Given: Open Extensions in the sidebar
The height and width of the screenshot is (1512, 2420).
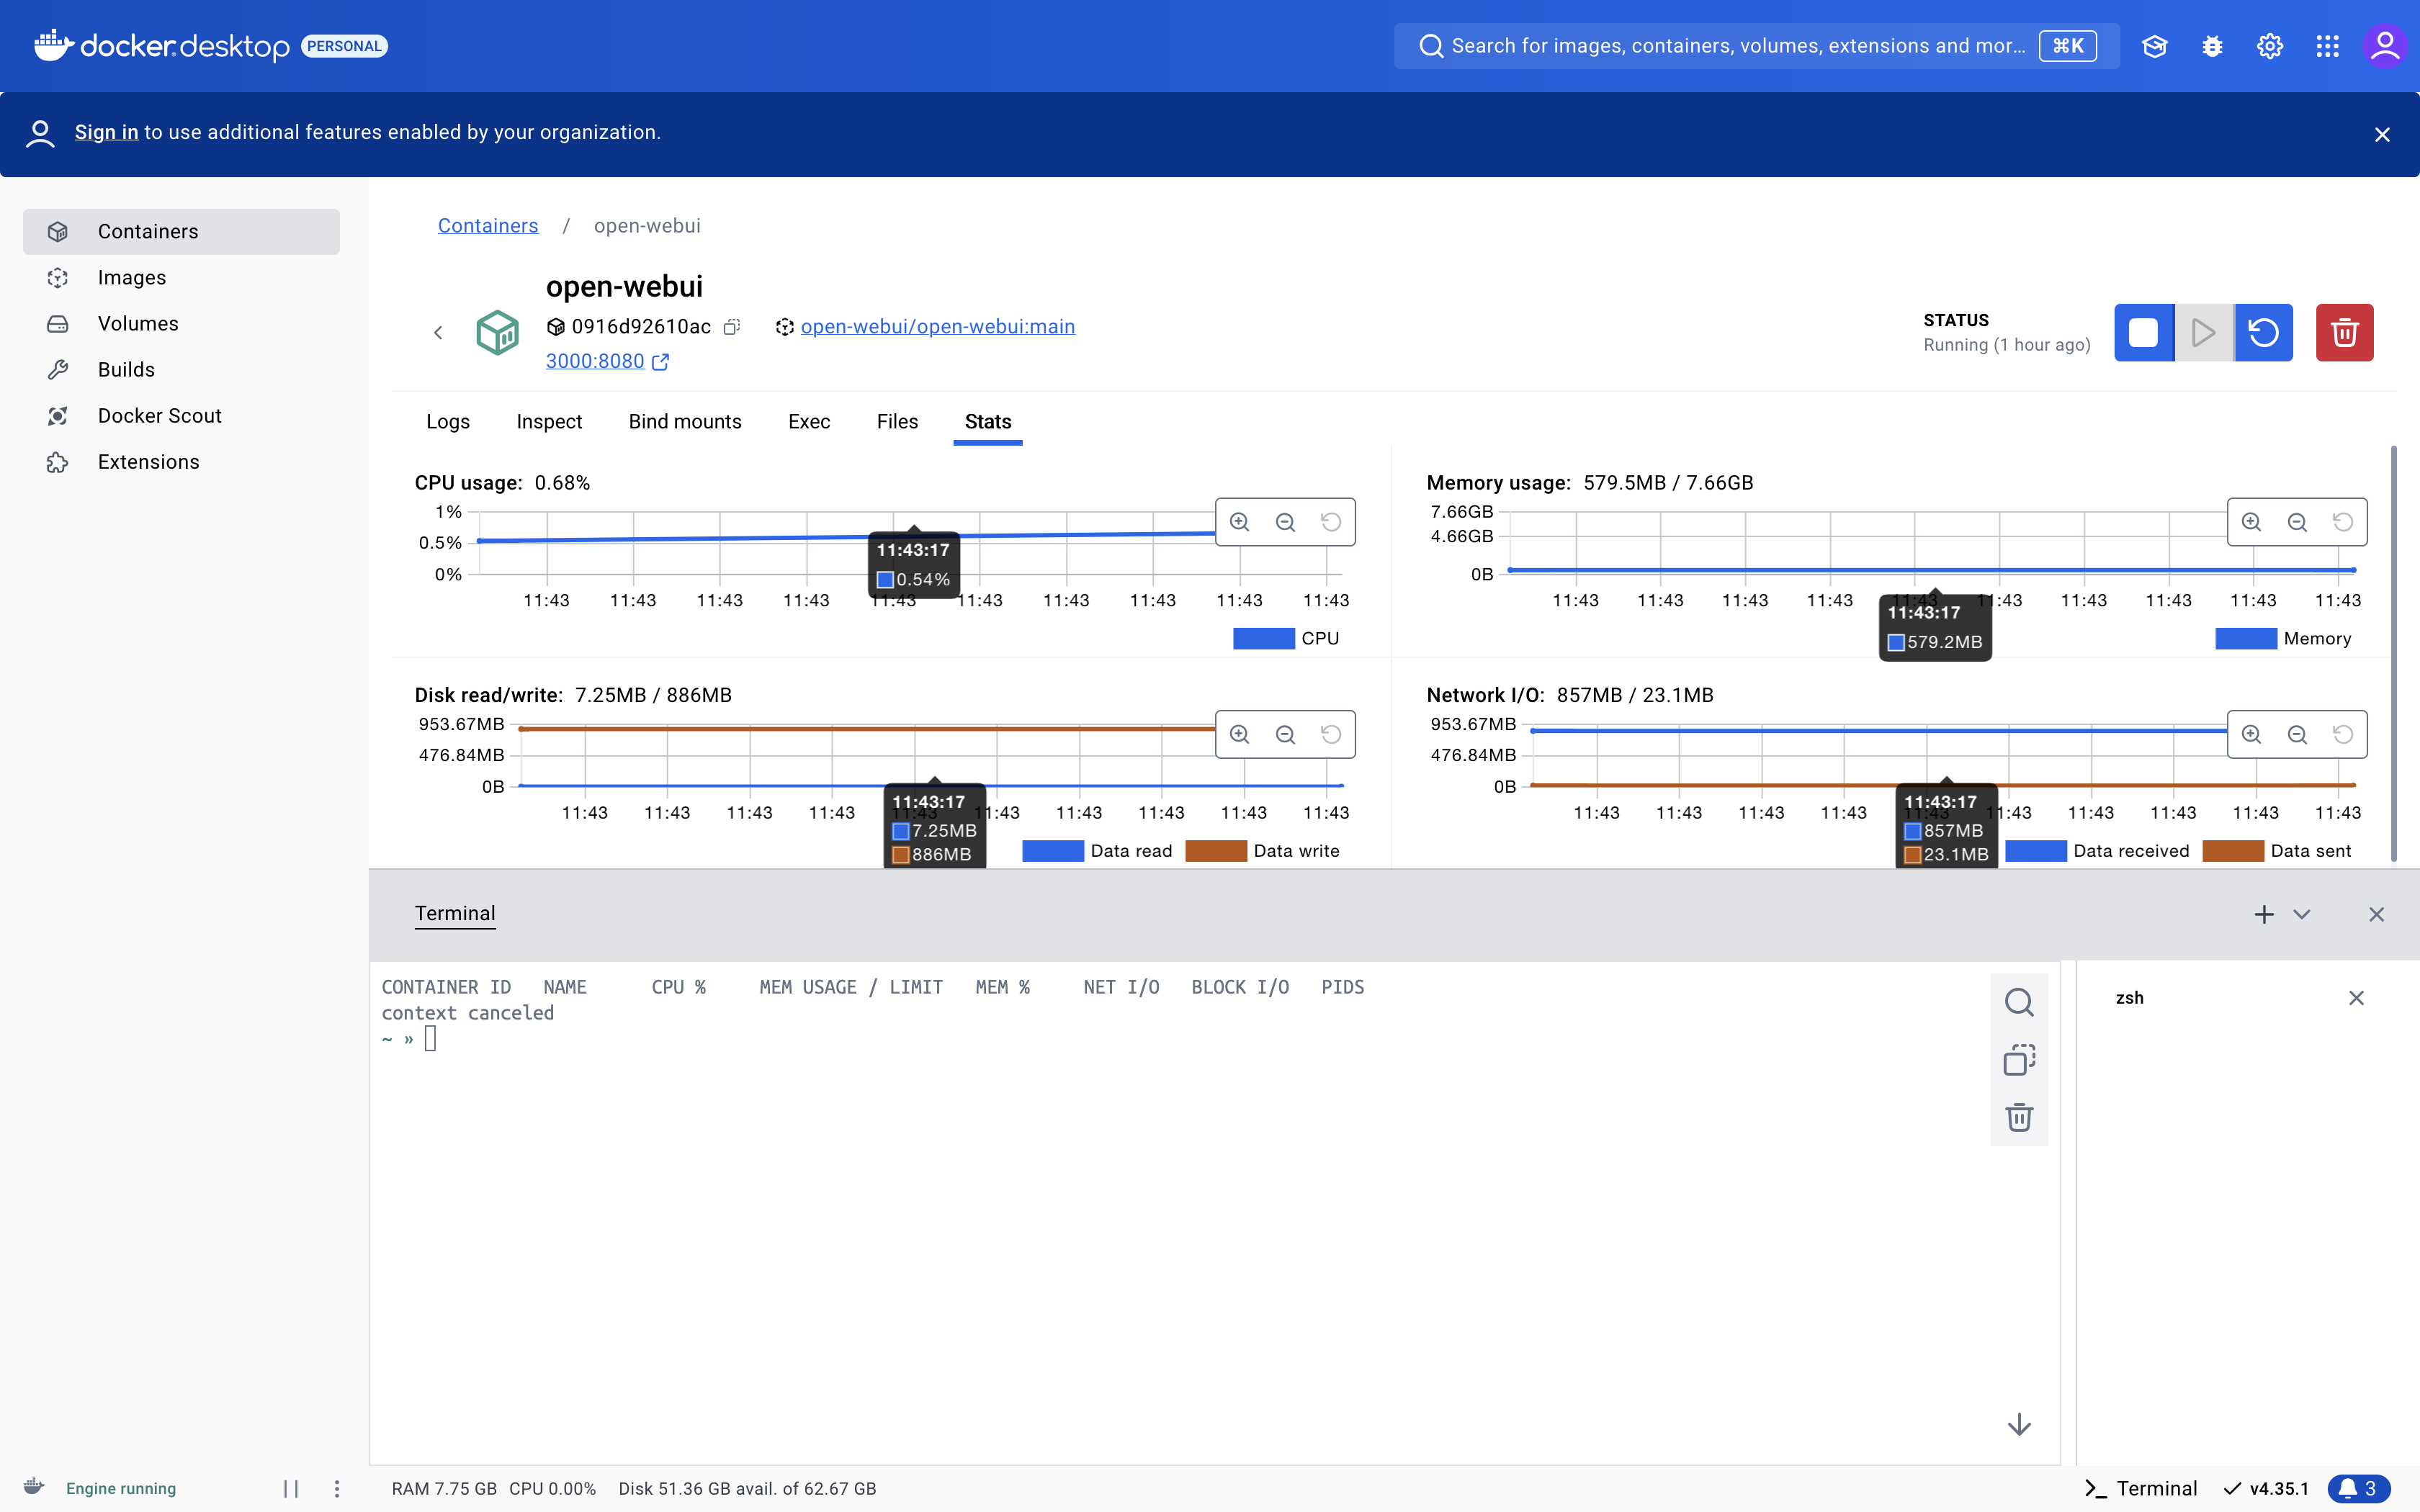Looking at the screenshot, I should coord(181,462).
